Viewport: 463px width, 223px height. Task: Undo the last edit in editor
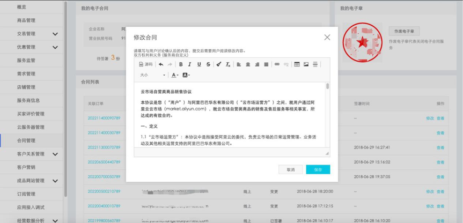click(161, 64)
